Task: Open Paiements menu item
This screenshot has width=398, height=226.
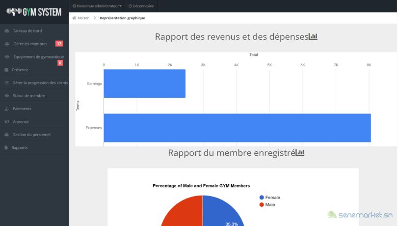Action: (x=34, y=109)
